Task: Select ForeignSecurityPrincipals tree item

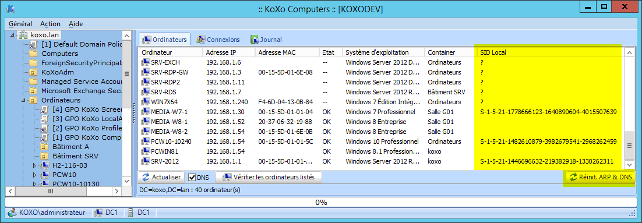Action: tap(82, 63)
